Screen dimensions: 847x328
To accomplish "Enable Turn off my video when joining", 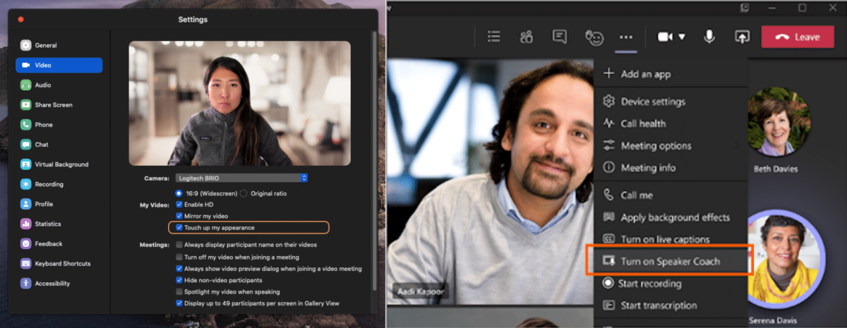I will pyautogui.click(x=179, y=257).
